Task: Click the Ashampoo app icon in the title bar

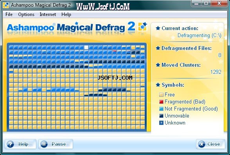Action: coord(6,5)
